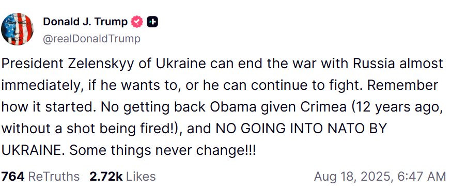
Task: Click the ReTruths label
Action: point(54,177)
